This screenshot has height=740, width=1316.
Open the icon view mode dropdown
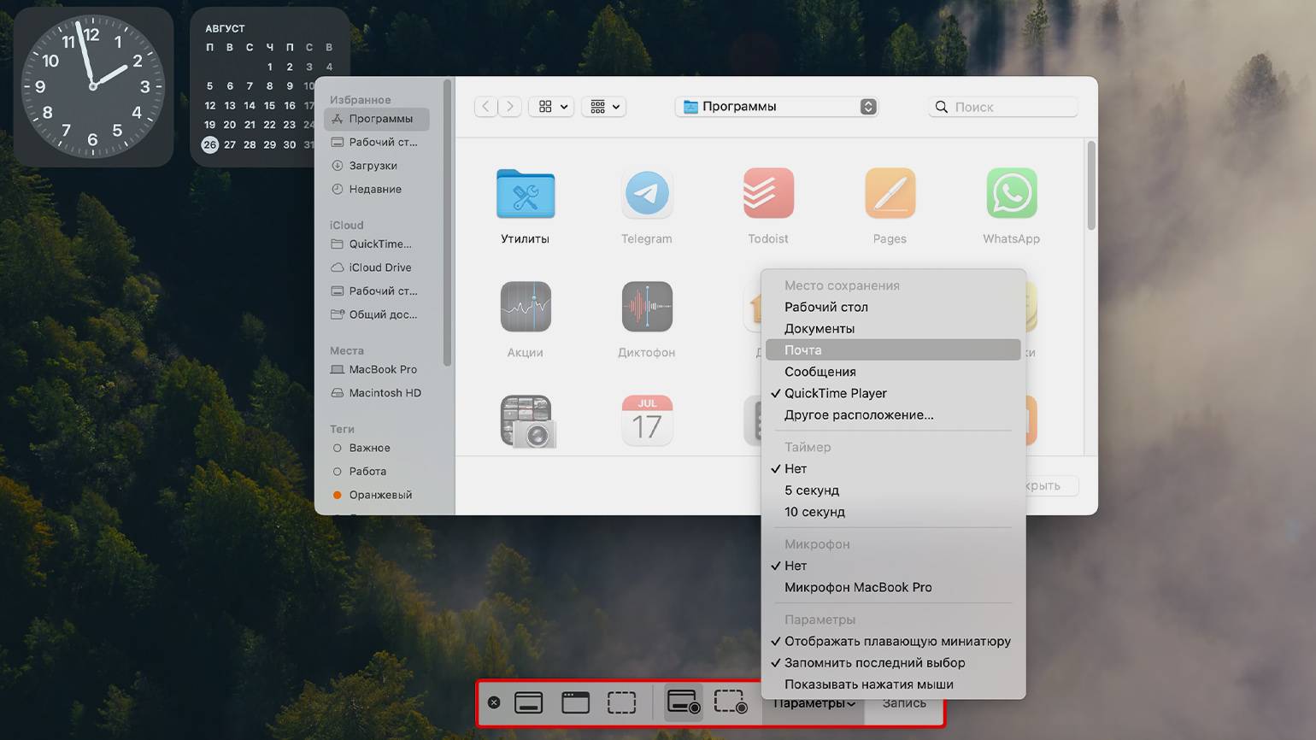coord(551,107)
